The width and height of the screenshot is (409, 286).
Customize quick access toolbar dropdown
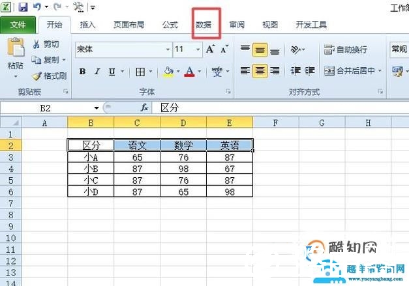[93, 7]
